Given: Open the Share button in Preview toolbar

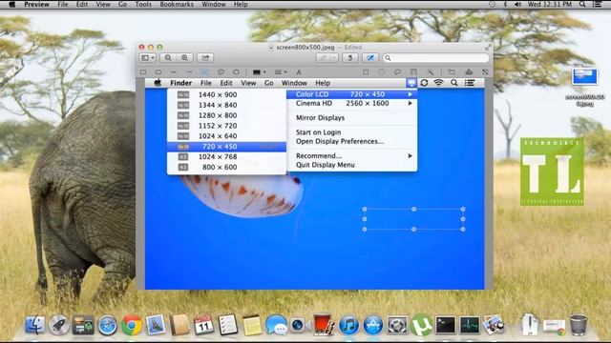Looking at the screenshot, I should [205, 57].
